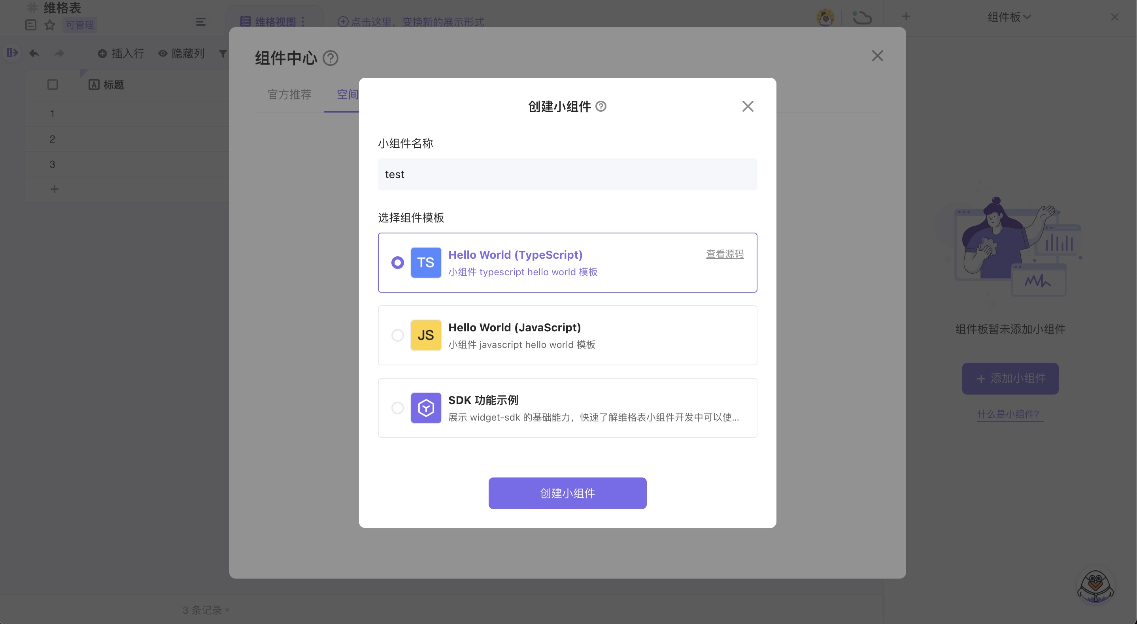Switch to the 官方推荐 tab
The image size is (1137, 624).
click(289, 94)
